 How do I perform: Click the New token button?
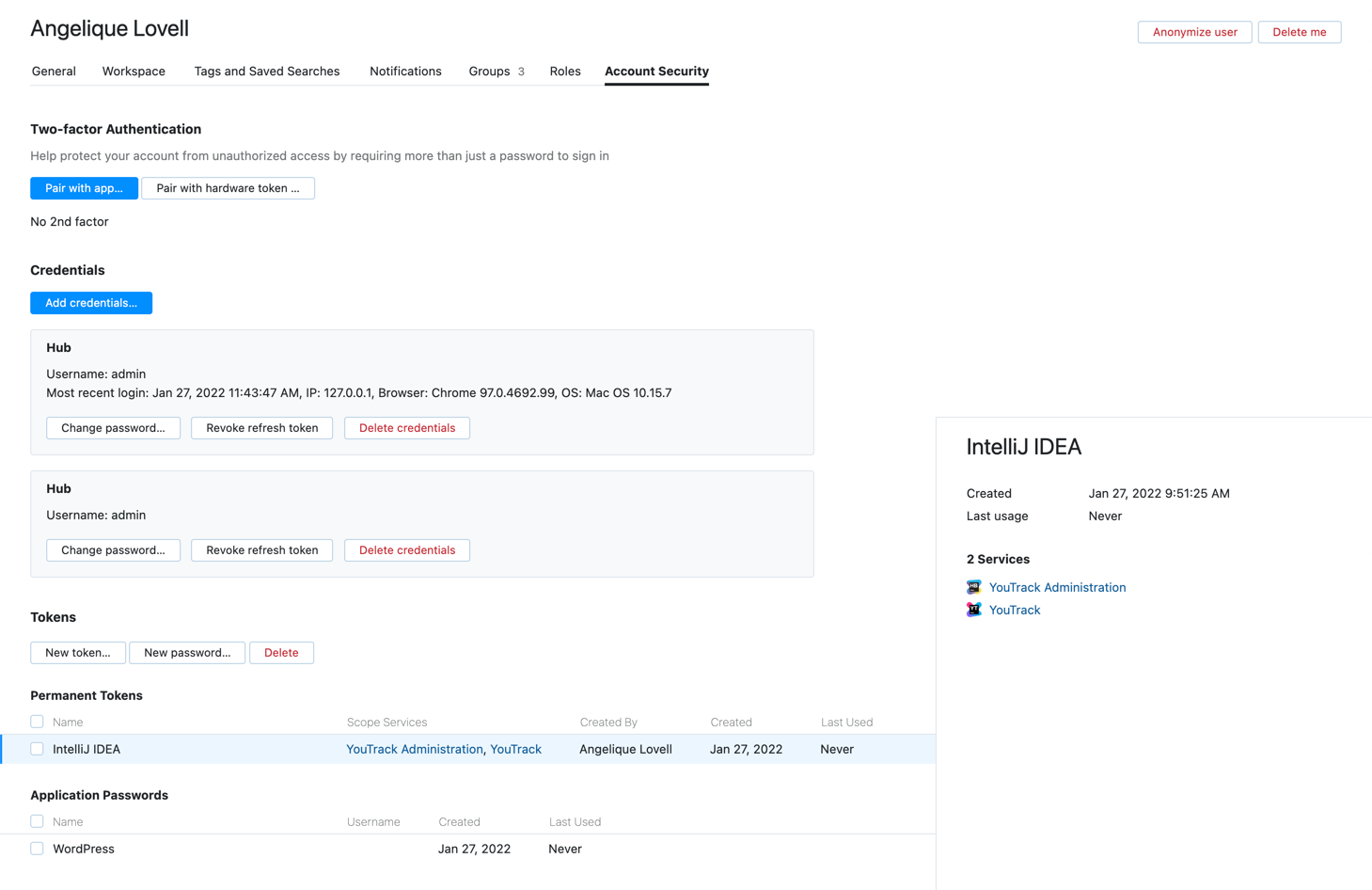coord(78,653)
